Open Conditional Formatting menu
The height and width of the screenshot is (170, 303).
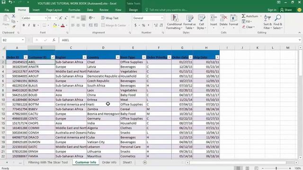[174, 22]
